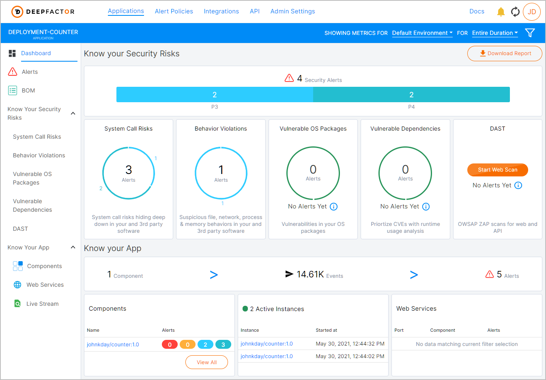Click the View All button
Screen dimensions: 546x380
pyautogui.click(x=206, y=362)
